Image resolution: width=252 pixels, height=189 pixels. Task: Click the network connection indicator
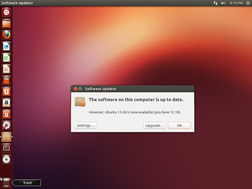[215, 3]
